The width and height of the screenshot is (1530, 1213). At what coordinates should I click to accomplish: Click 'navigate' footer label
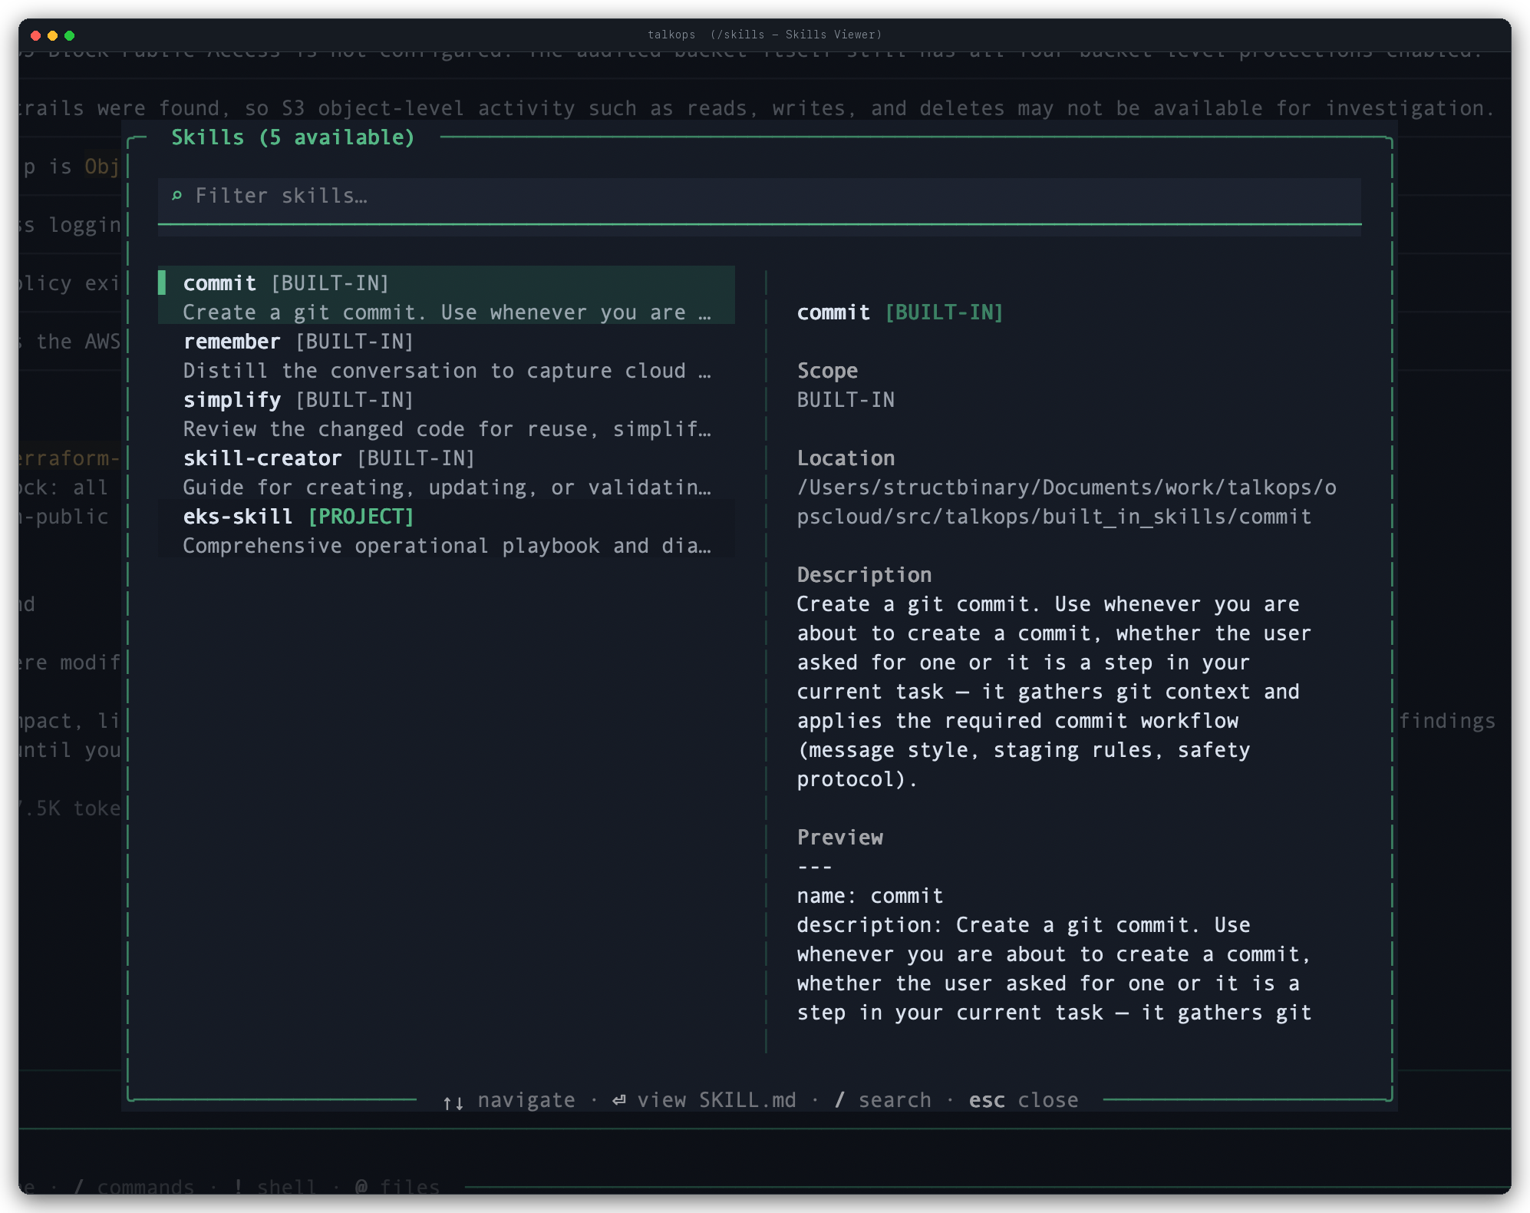526,1100
